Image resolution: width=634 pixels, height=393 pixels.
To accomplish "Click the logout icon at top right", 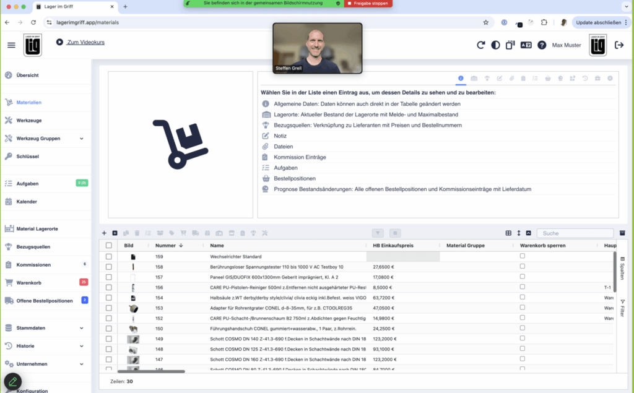I will click(x=619, y=45).
